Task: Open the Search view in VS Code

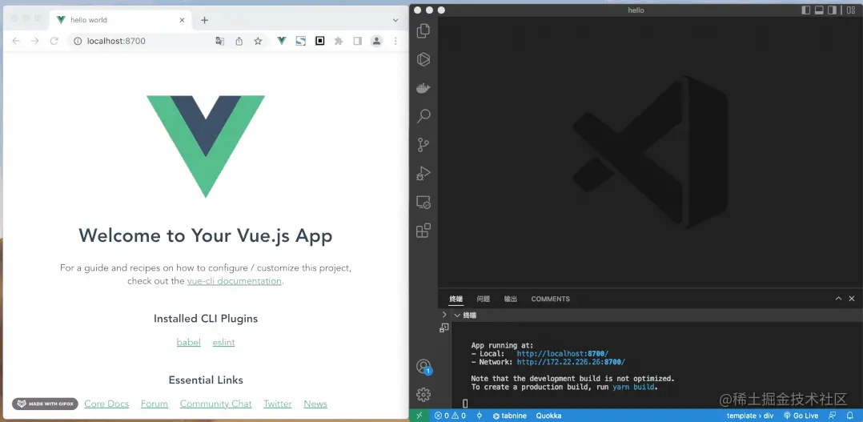Action: tap(423, 116)
